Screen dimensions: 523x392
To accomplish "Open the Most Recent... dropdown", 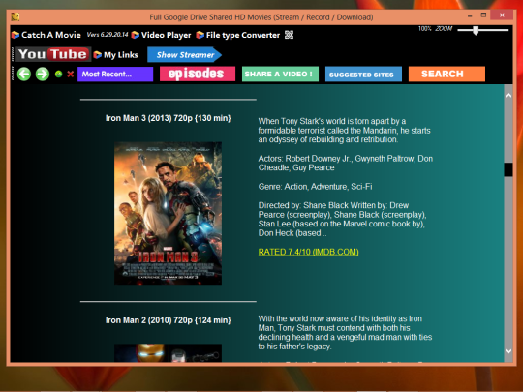I will point(115,74).
